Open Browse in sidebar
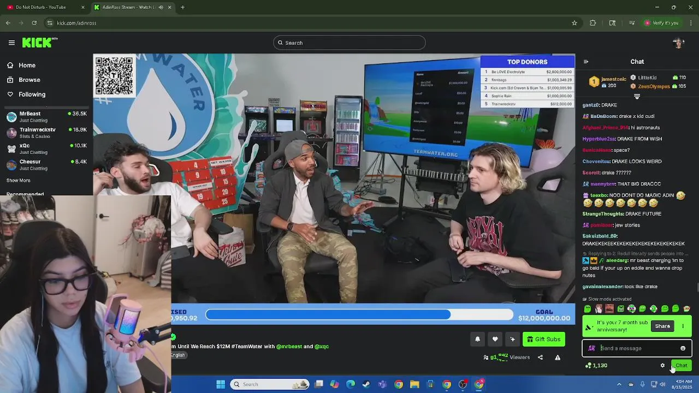 coord(23,80)
